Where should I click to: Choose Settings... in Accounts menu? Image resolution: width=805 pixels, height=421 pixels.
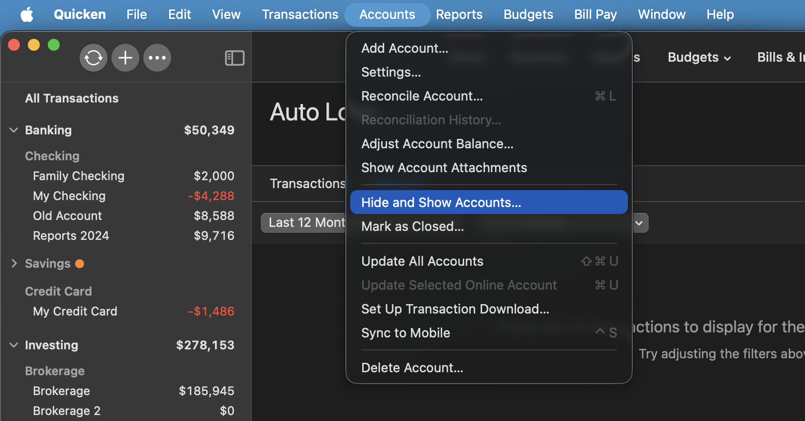click(489, 72)
